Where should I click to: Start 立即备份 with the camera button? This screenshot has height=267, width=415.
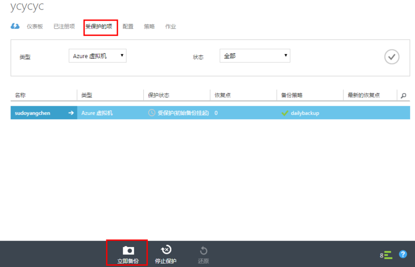click(128, 254)
